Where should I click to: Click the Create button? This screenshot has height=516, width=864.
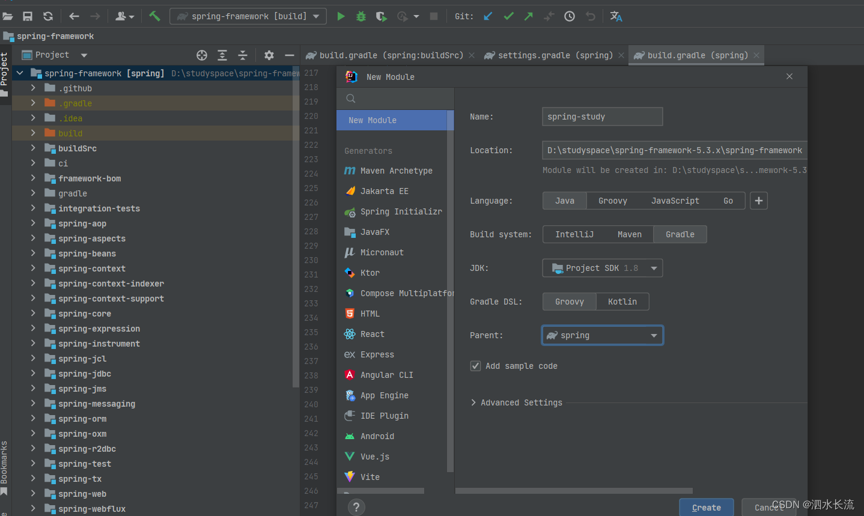[707, 508]
